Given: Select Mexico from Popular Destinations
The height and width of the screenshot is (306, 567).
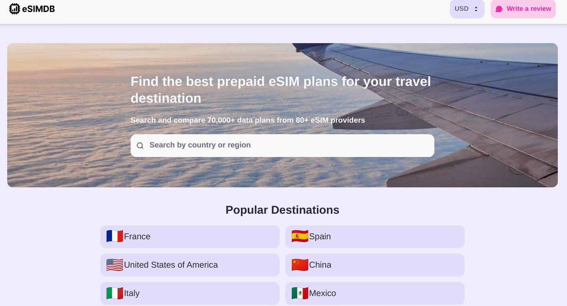Looking at the screenshot, I should pos(375,293).
